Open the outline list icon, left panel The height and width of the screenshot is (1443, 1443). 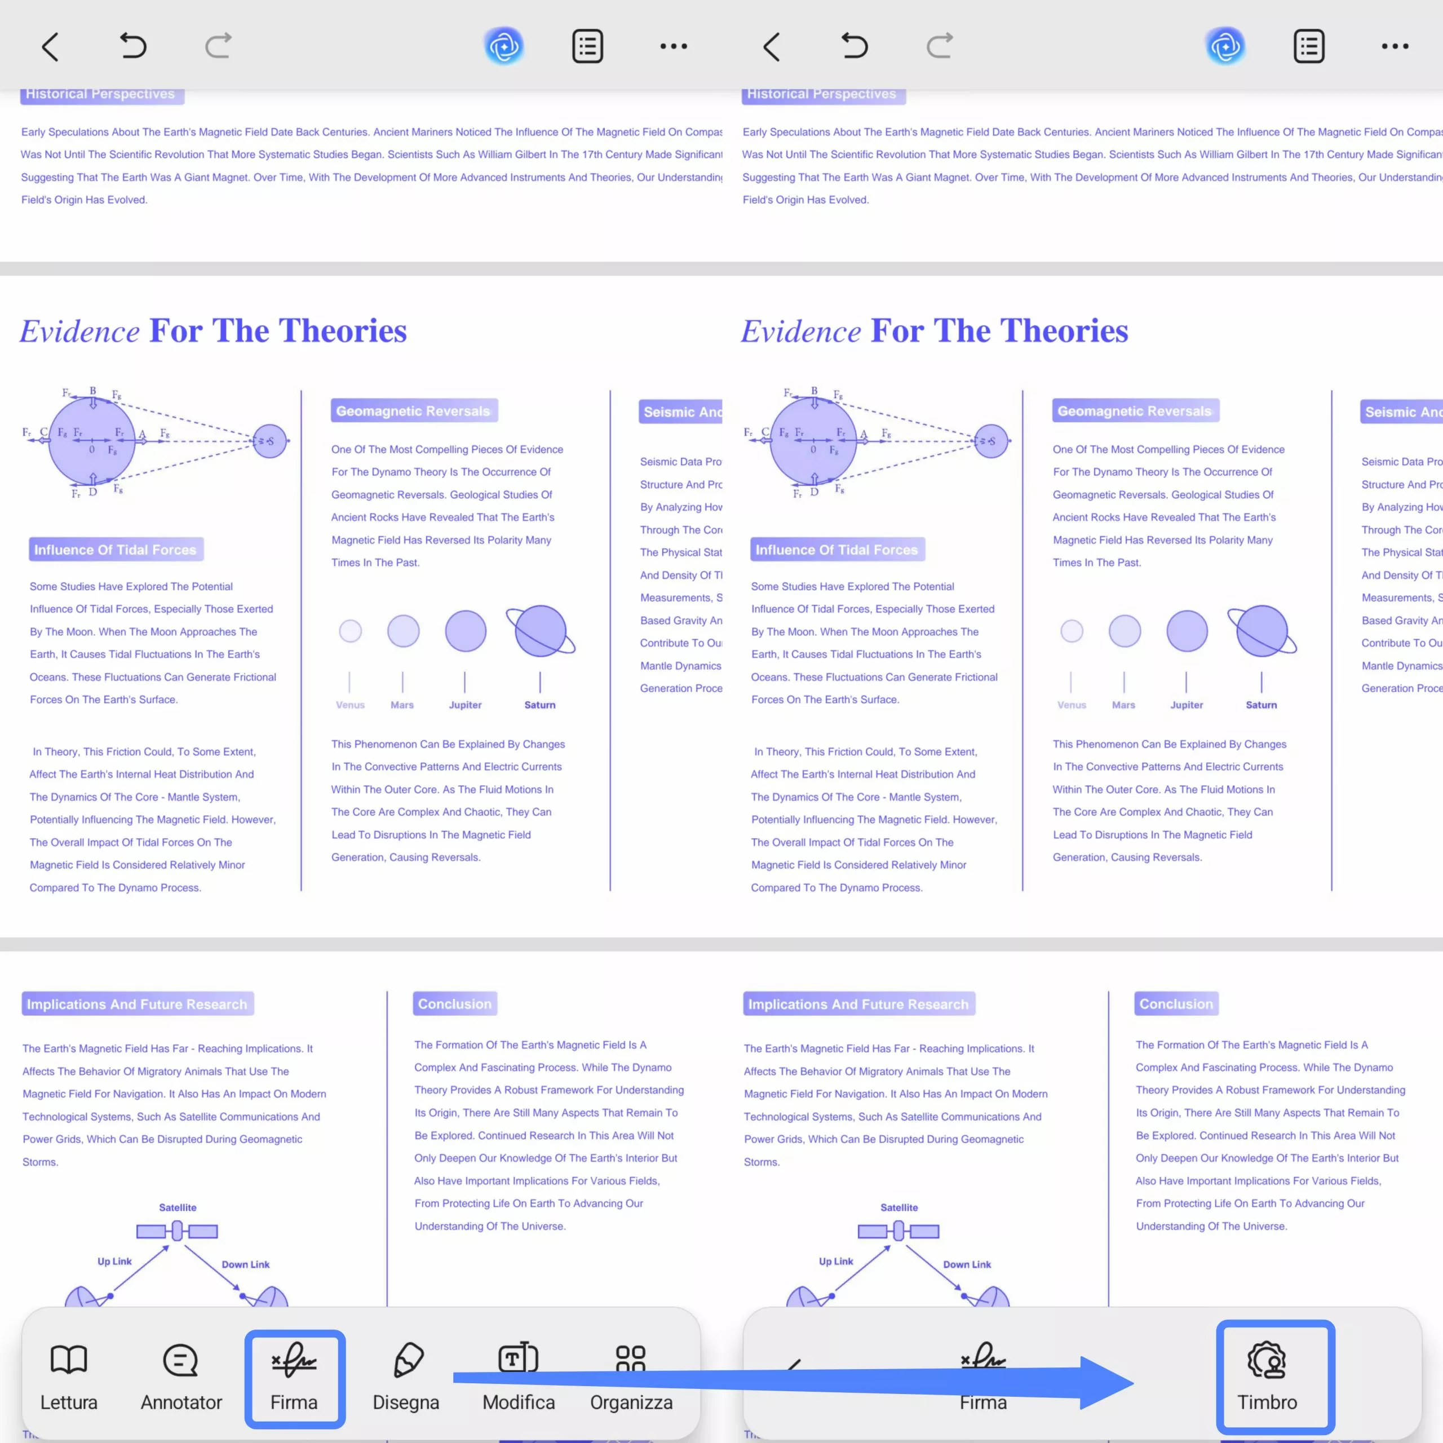point(588,46)
